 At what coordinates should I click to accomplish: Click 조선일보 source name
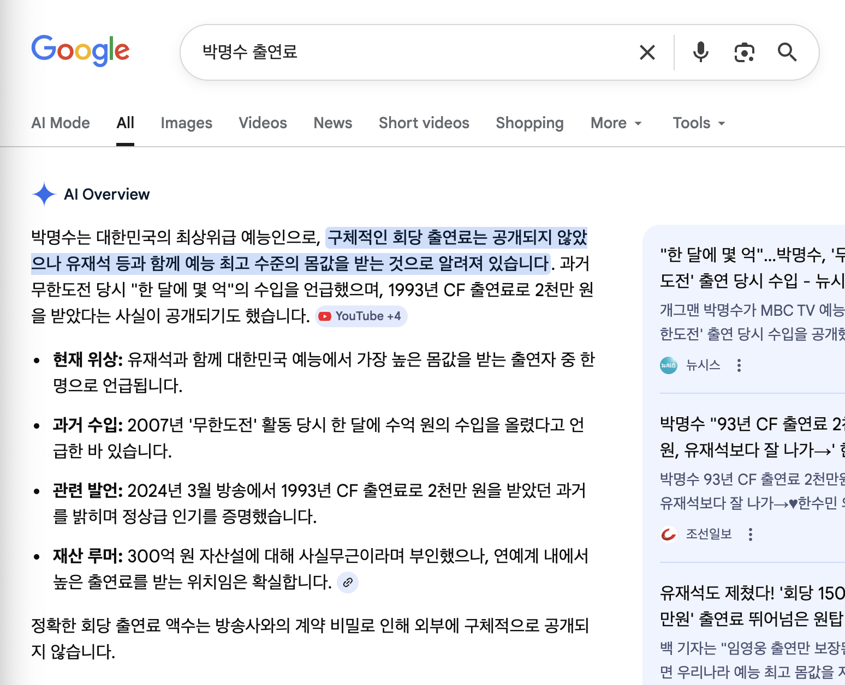coord(709,534)
